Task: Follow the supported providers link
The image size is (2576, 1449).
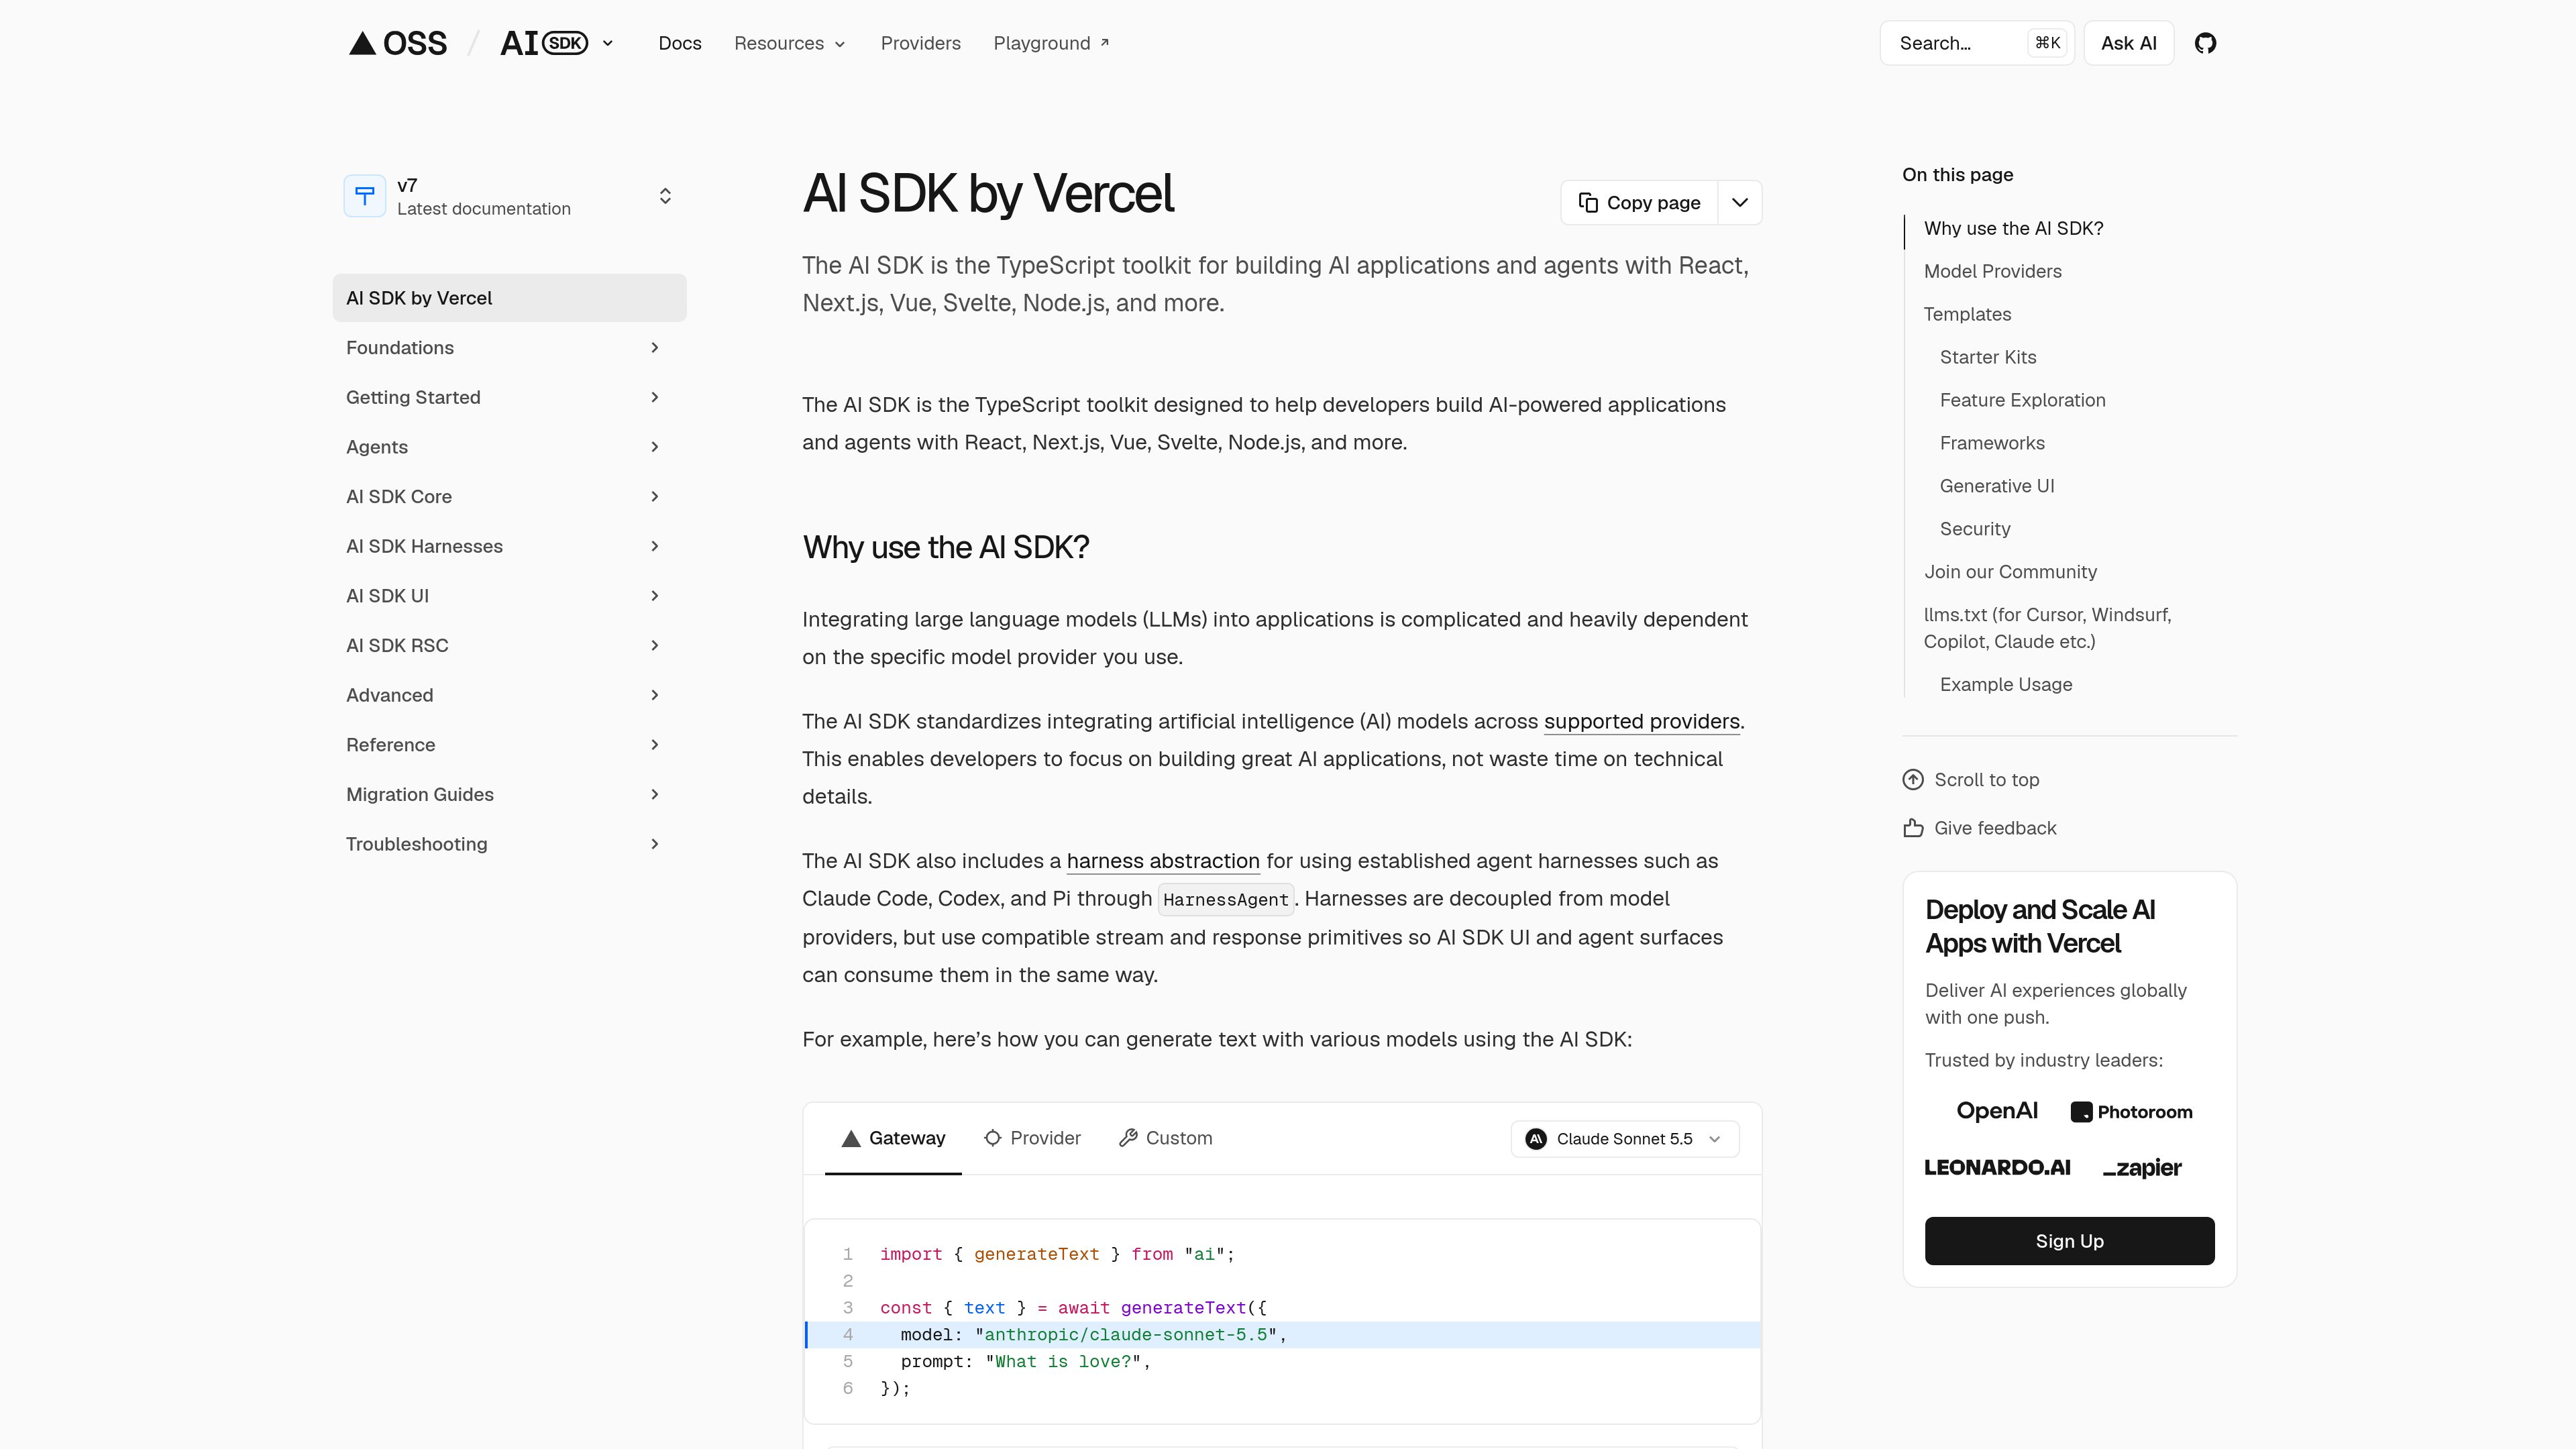Action: point(1641,722)
